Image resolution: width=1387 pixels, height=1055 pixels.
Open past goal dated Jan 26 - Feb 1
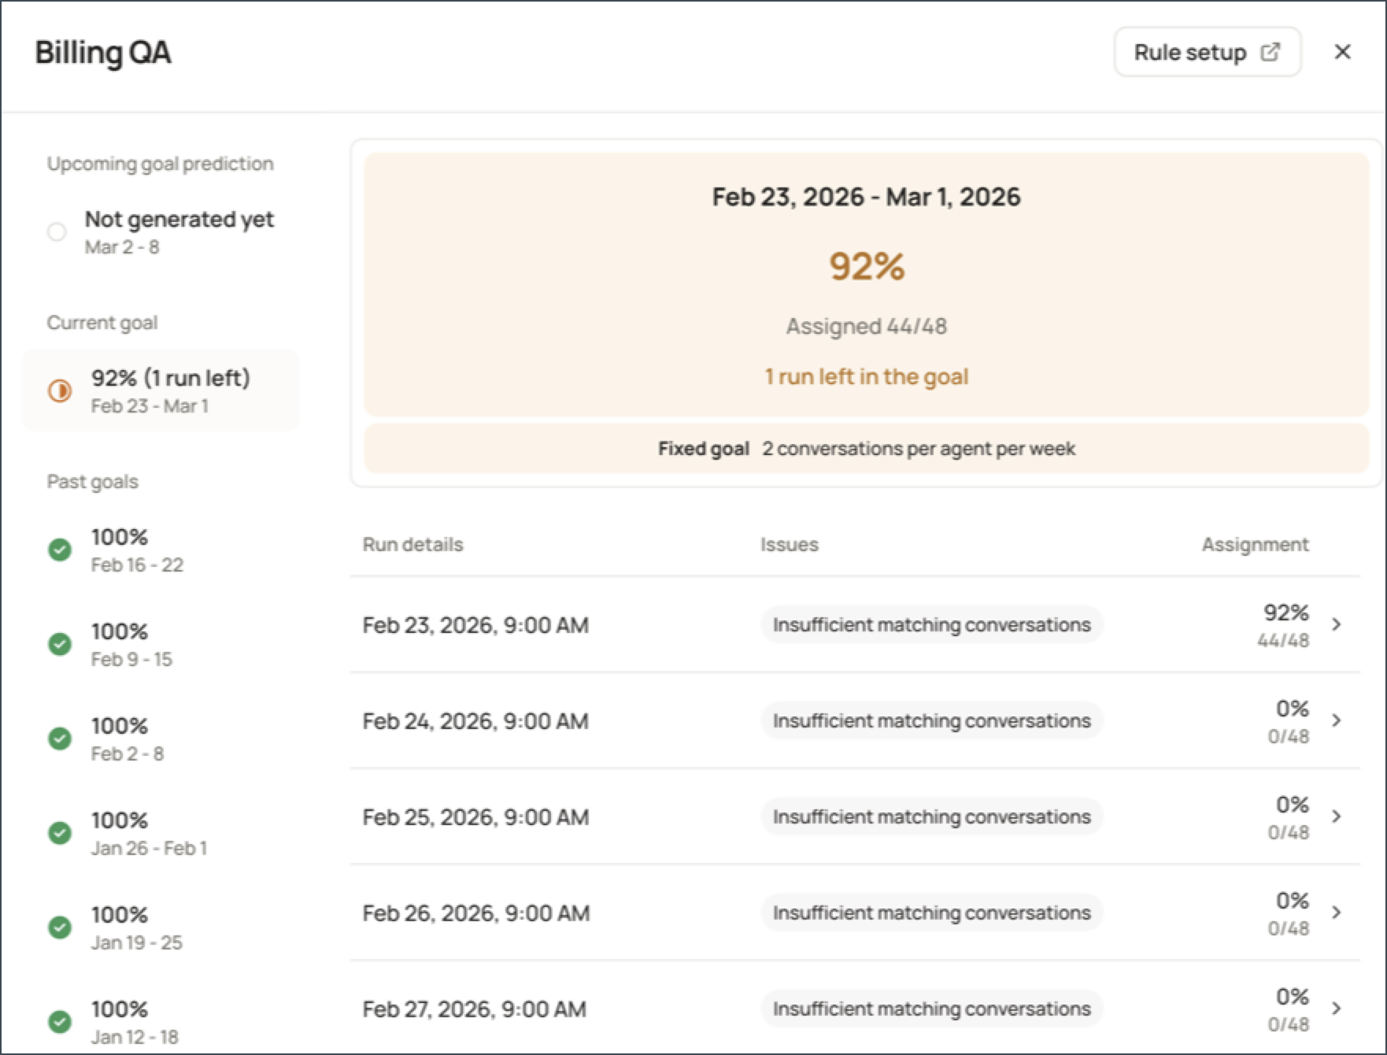click(x=161, y=833)
